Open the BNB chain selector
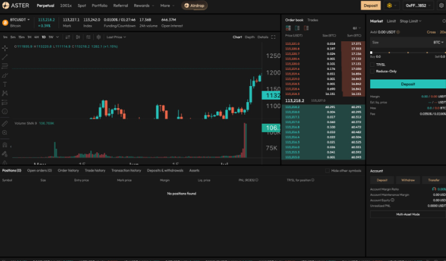 tap(392, 5)
